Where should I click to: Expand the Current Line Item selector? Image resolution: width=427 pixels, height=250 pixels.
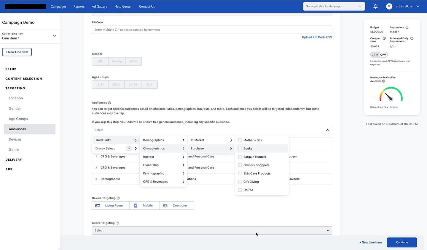pyautogui.click(x=55, y=36)
